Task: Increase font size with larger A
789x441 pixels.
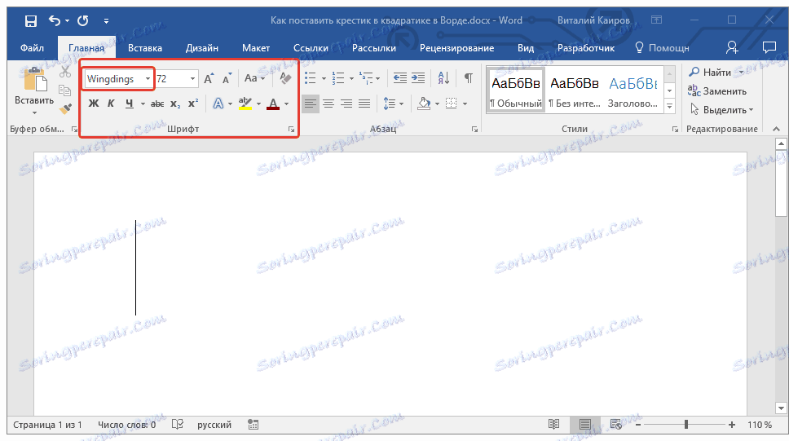Action: pyautogui.click(x=209, y=78)
